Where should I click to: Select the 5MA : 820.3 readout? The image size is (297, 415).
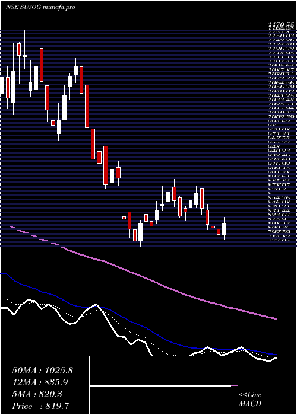(x=37, y=394)
